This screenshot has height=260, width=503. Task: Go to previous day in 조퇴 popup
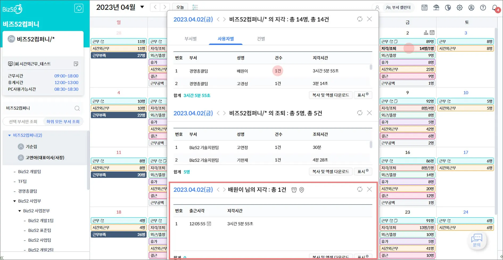[x=218, y=113]
